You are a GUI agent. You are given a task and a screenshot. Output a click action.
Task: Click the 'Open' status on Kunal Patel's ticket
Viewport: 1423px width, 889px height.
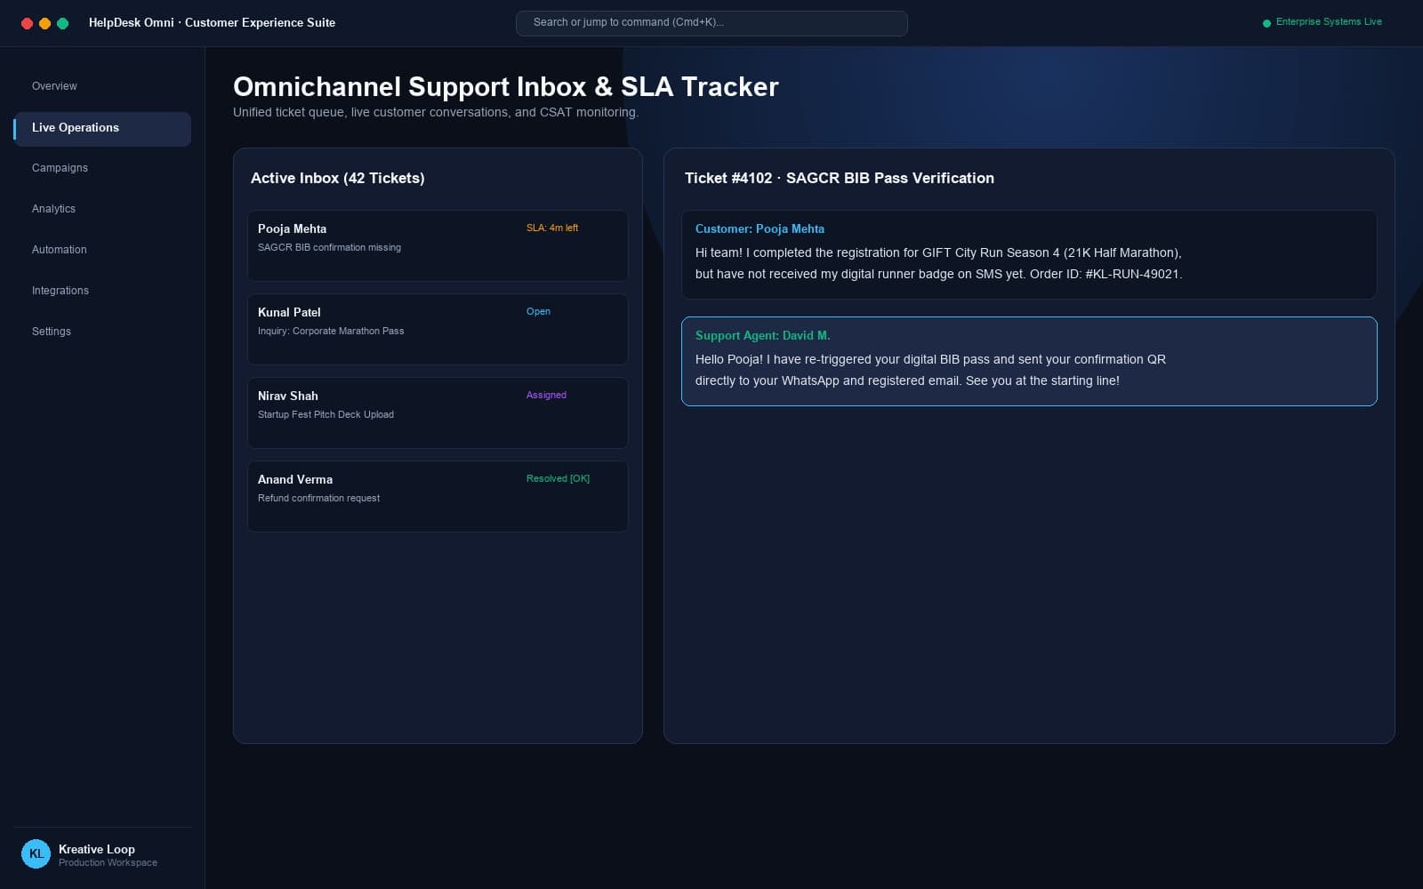click(538, 311)
